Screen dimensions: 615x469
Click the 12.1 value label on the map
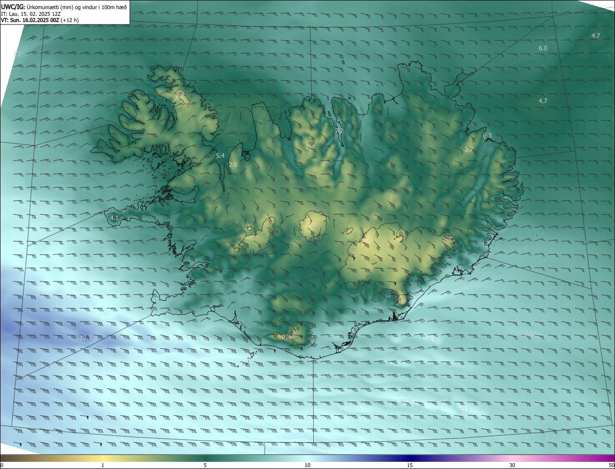click(85, 338)
